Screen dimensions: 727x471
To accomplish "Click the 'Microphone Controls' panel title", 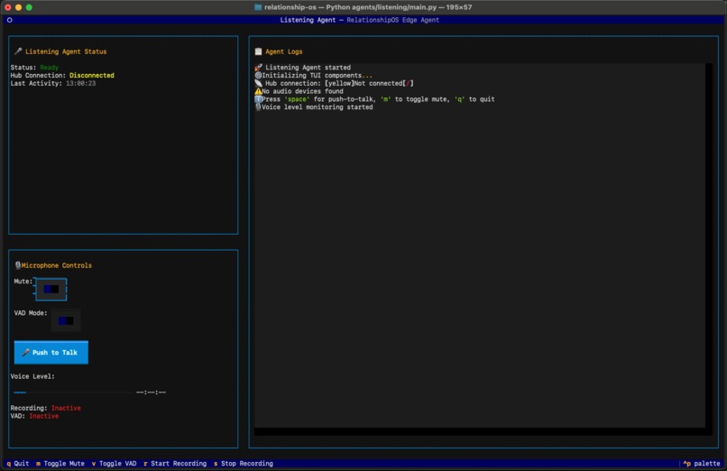I will tap(57, 265).
